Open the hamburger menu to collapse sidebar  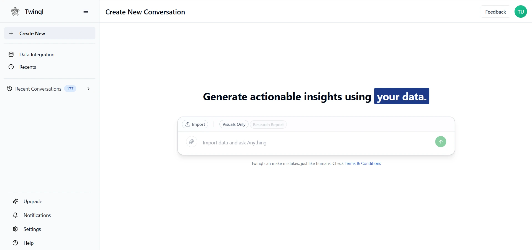tap(85, 11)
